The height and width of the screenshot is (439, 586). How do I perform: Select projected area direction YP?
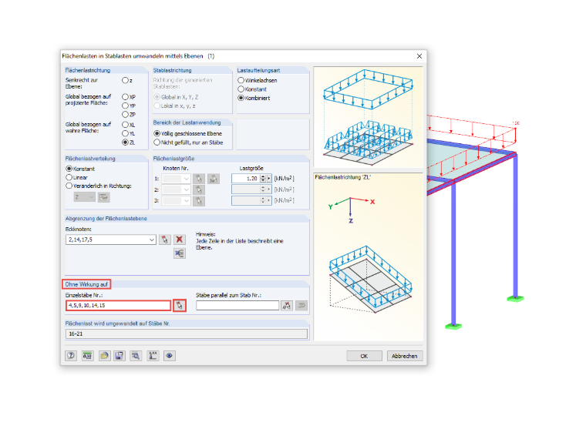125,106
